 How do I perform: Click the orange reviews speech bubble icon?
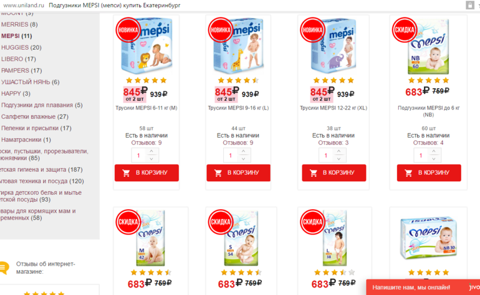click(x=4, y=268)
